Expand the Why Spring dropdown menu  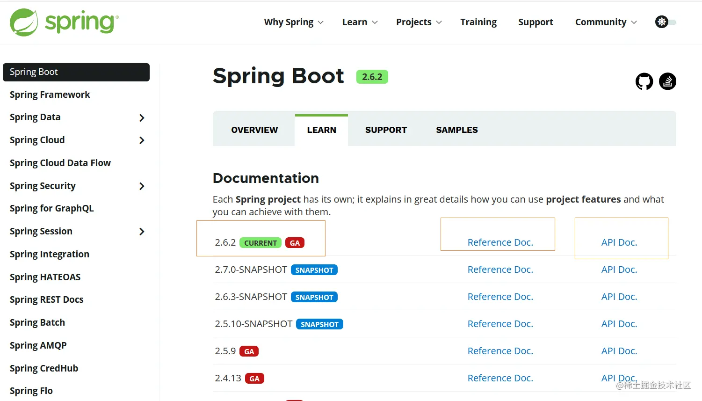(294, 22)
